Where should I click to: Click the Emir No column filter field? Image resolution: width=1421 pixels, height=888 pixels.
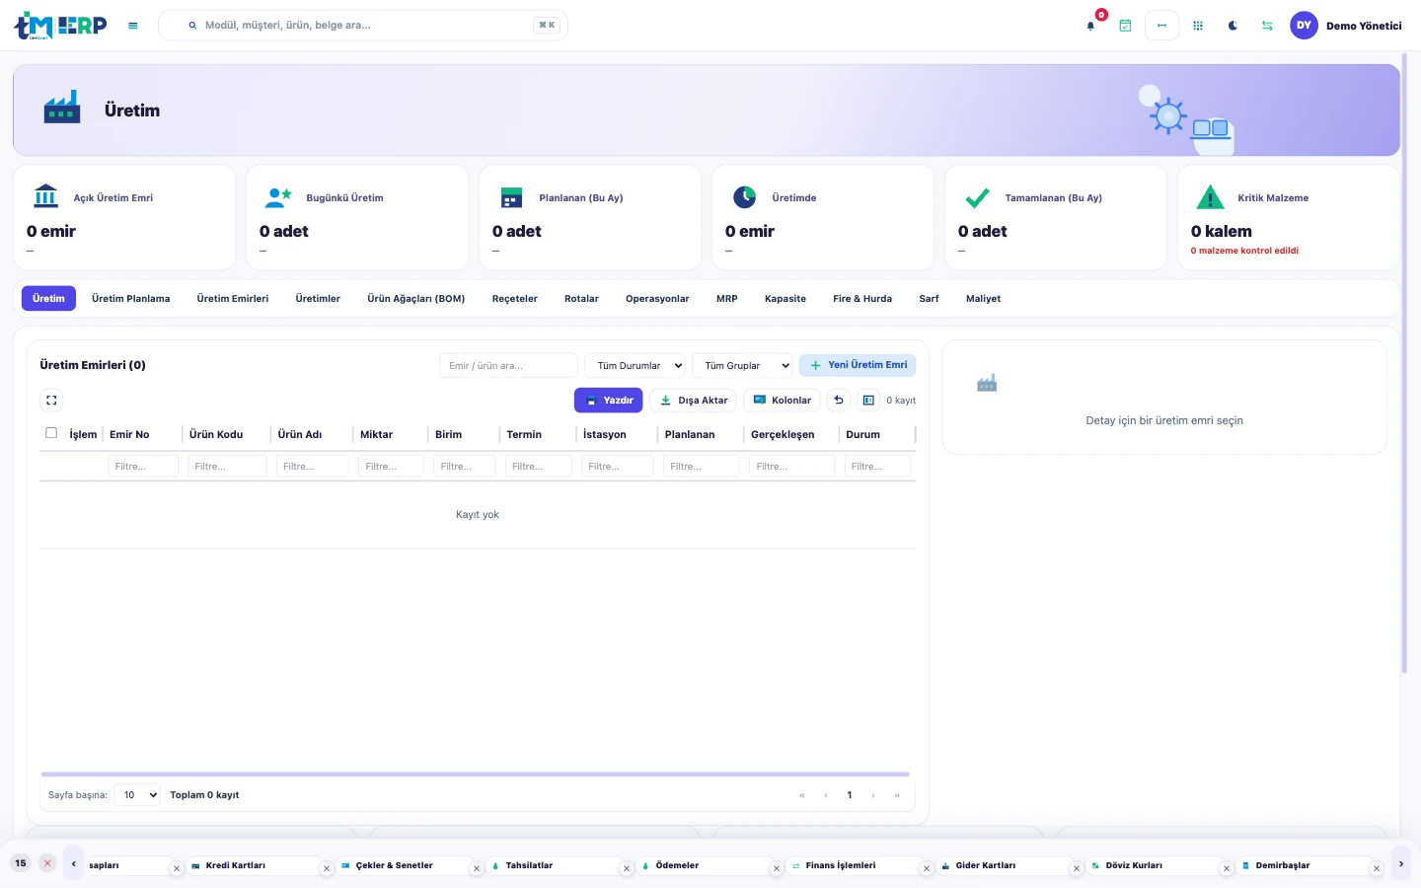pyautogui.click(x=143, y=467)
